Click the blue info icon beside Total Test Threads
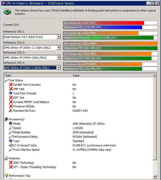Screen dimensions: 161x180 coord(11,93)
